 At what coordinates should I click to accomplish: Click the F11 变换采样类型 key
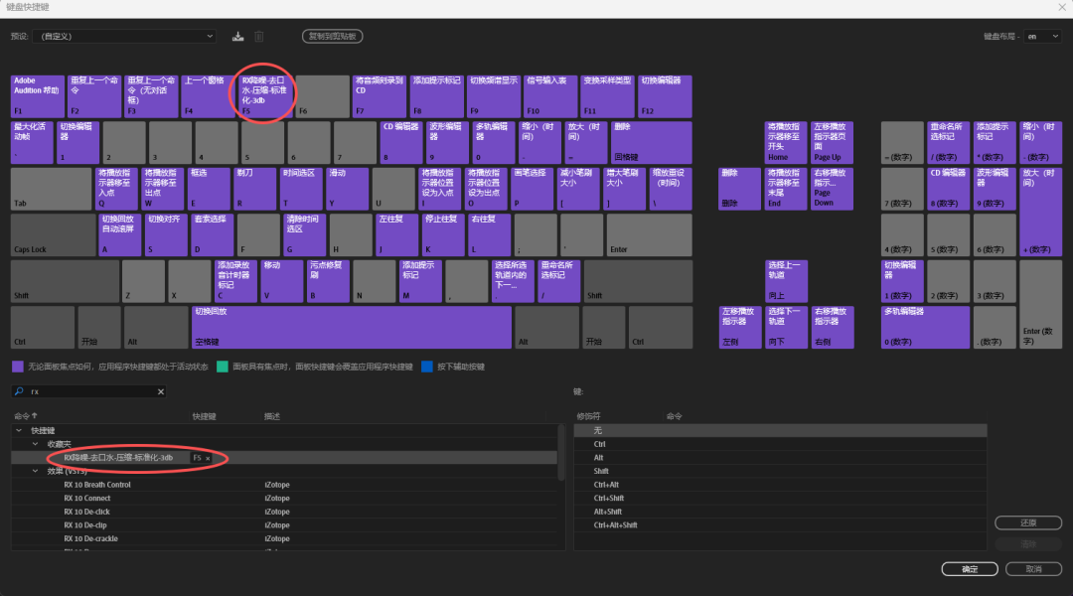point(608,96)
